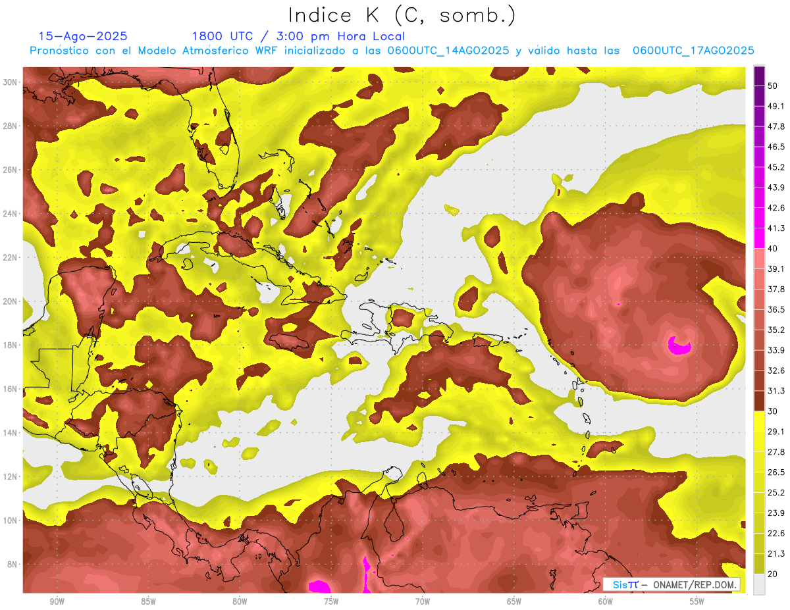Click the title 'Indice K (C, somb.)'
790x610 pixels.
[x=402, y=16]
